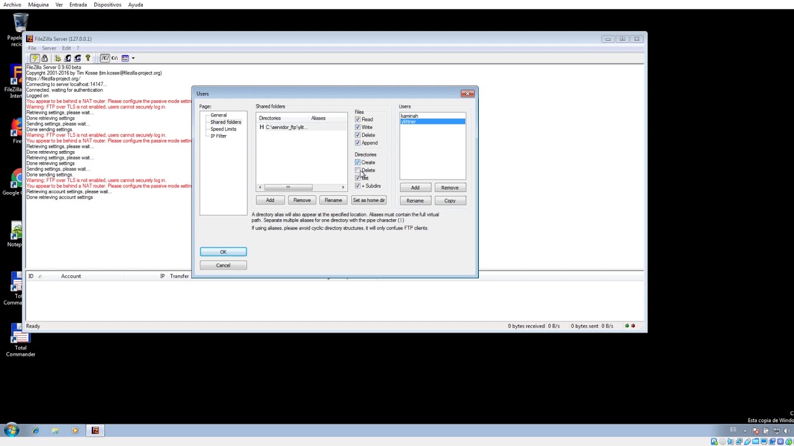
Task: Copy the selected user
Action: click(x=450, y=201)
